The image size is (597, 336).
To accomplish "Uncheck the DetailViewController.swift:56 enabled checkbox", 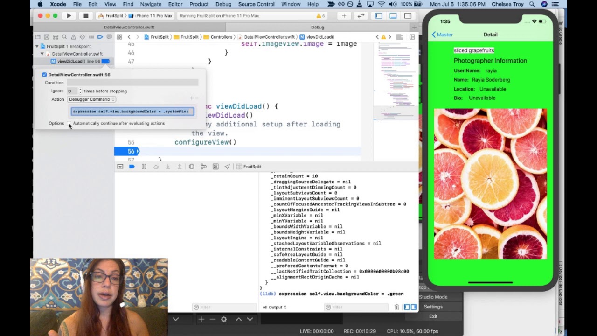I will (x=44, y=75).
